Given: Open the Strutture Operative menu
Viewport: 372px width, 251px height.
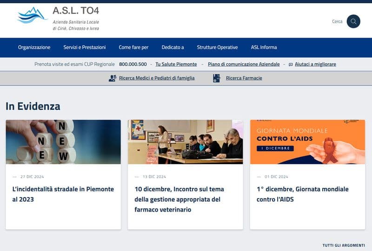Looking at the screenshot, I should click(x=217, y=47).
